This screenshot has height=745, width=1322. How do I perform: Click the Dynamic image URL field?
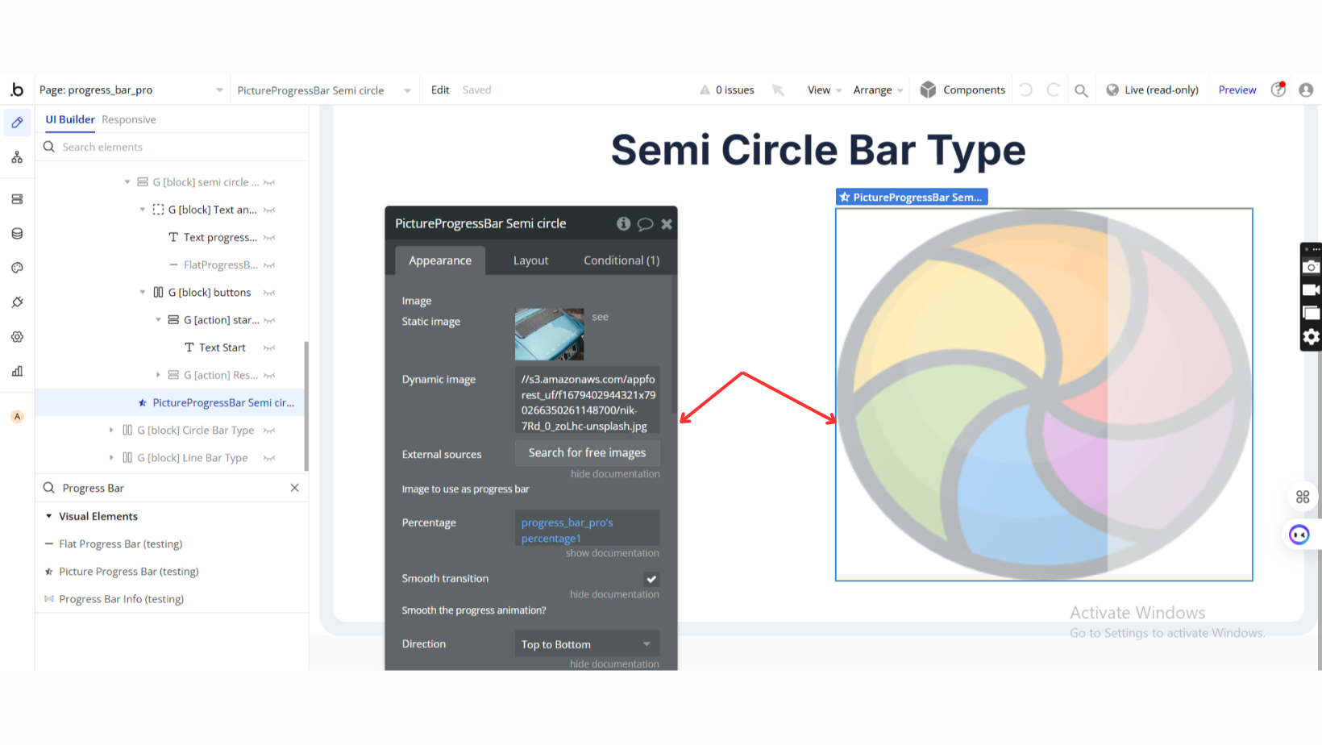587,402
